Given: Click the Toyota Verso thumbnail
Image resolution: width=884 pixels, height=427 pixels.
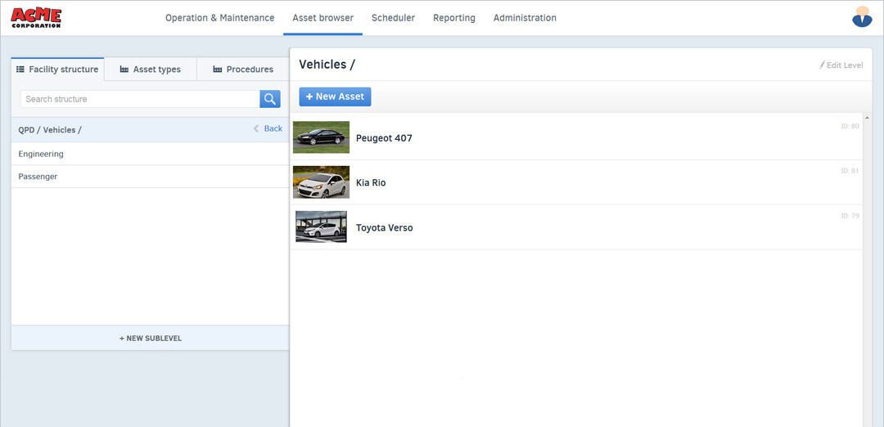Looking at the screenshot, I should tap(322, 227).
